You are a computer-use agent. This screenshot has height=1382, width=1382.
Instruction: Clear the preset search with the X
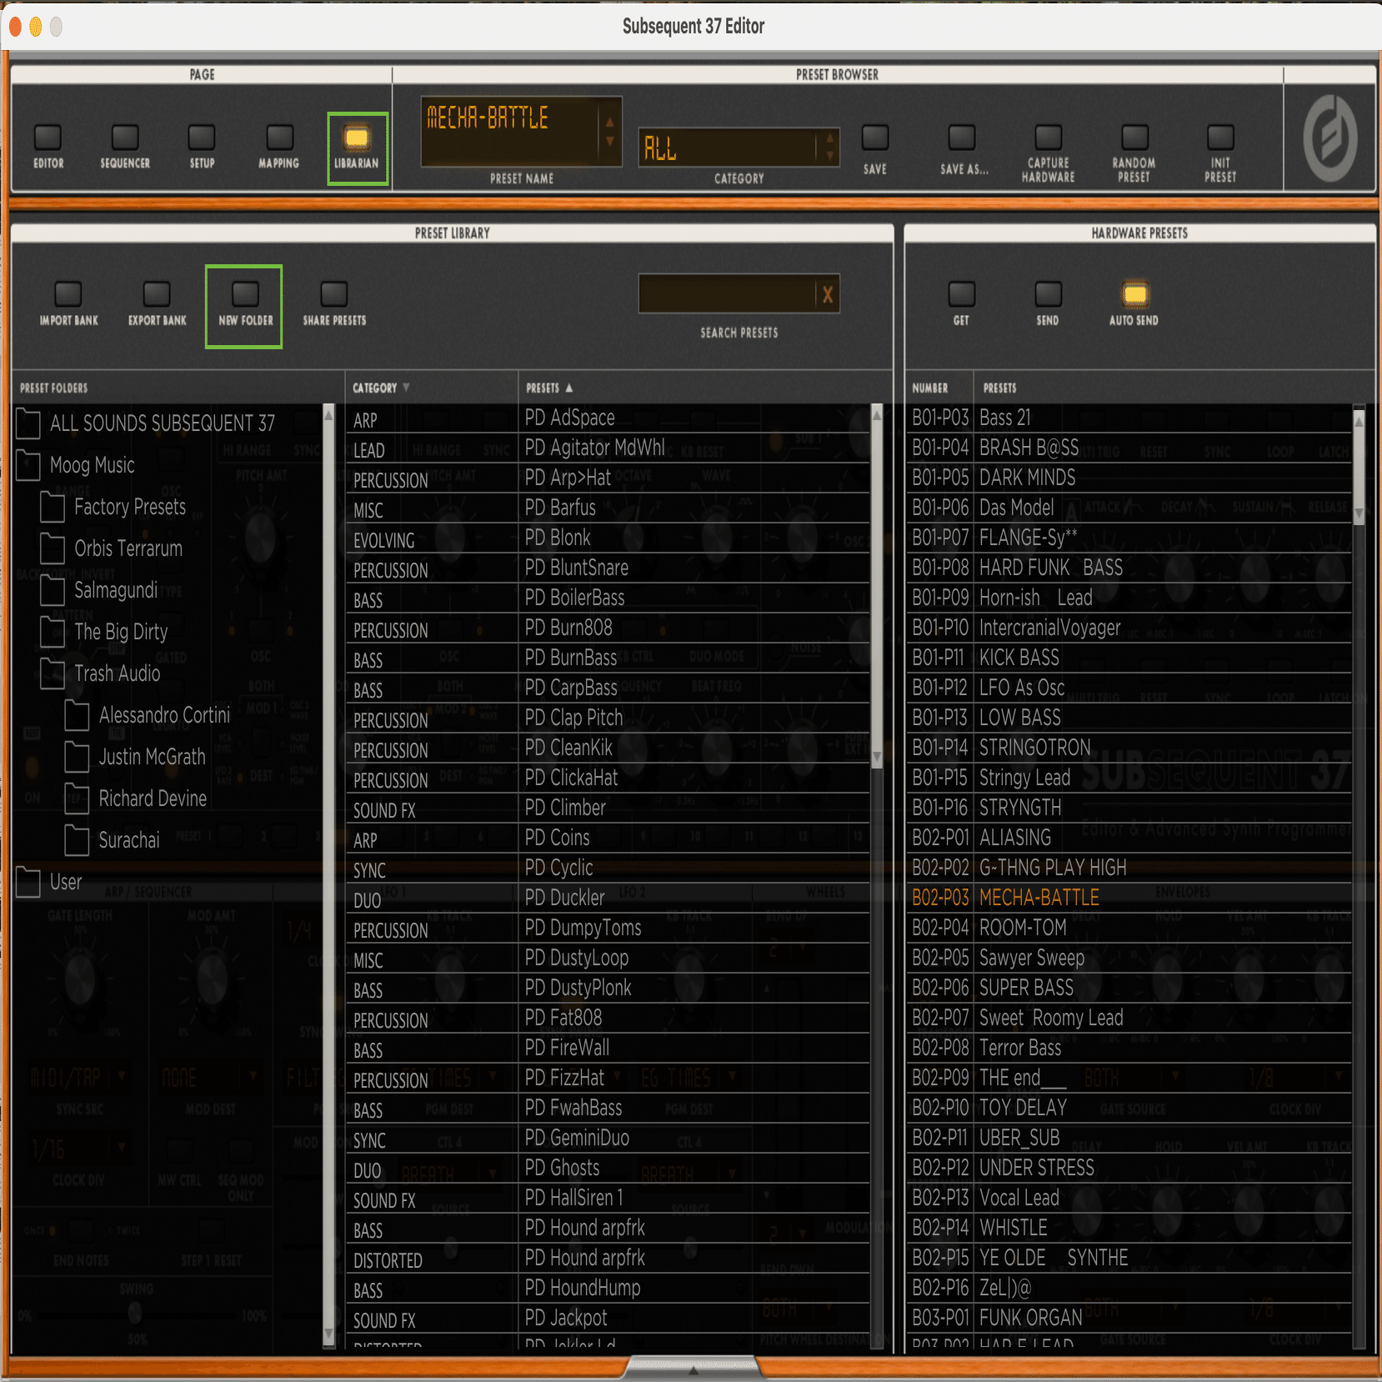(x=828, y=294)
